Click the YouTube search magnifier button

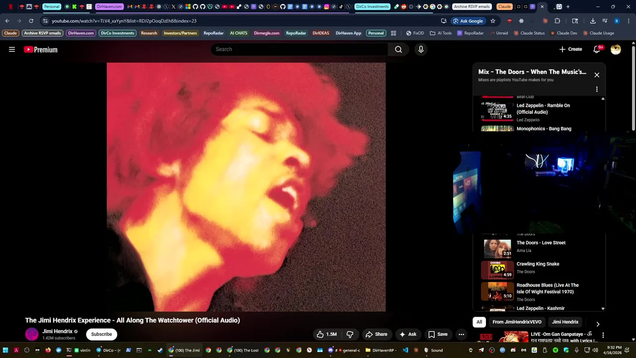[398, 49]
